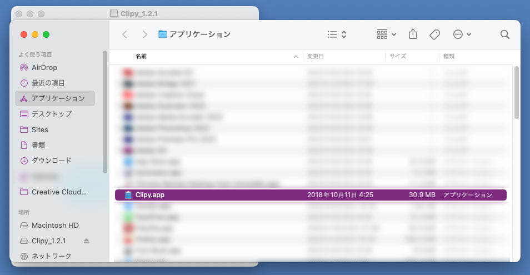Image resolution: width=530 pixels, height=275 pixels.
Task: Select Creative Cloud folder in sidebar
Action: coord(59,192)
